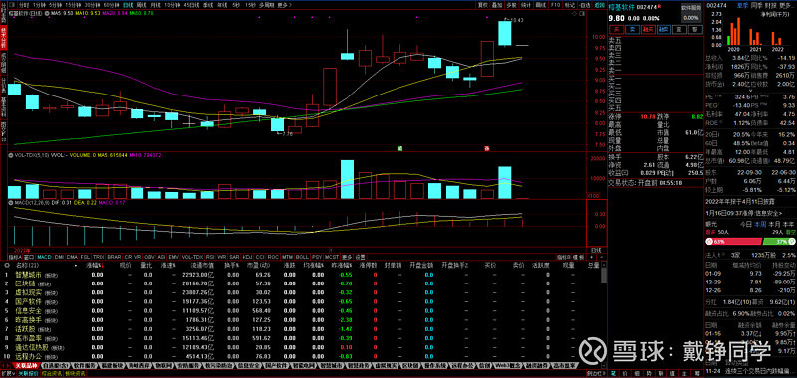Select the BOLL indicator tab
Image resolution: width=797 pixels, height=378 pixels.
pyautogui.click(x=302, y=257)
